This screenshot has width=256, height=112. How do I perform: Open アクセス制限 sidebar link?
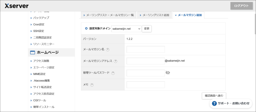click(41, 61)
